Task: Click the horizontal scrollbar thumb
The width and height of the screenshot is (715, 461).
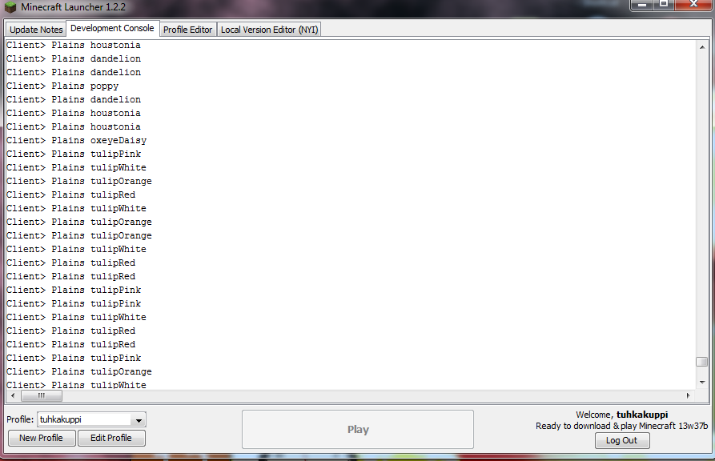Action: pos(42,396)
